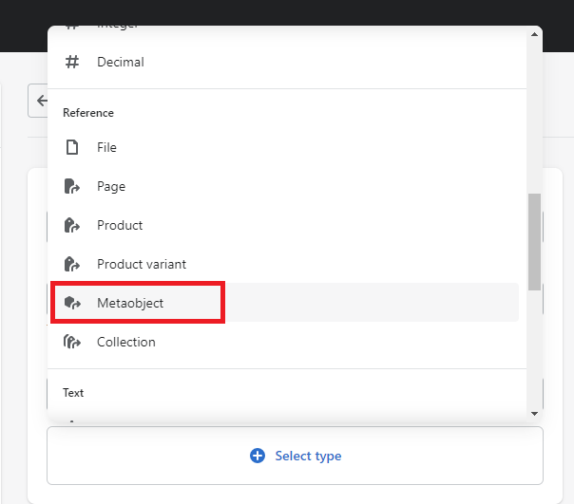
Task: Choose the Decimal type option
Action: click(285, 62)
